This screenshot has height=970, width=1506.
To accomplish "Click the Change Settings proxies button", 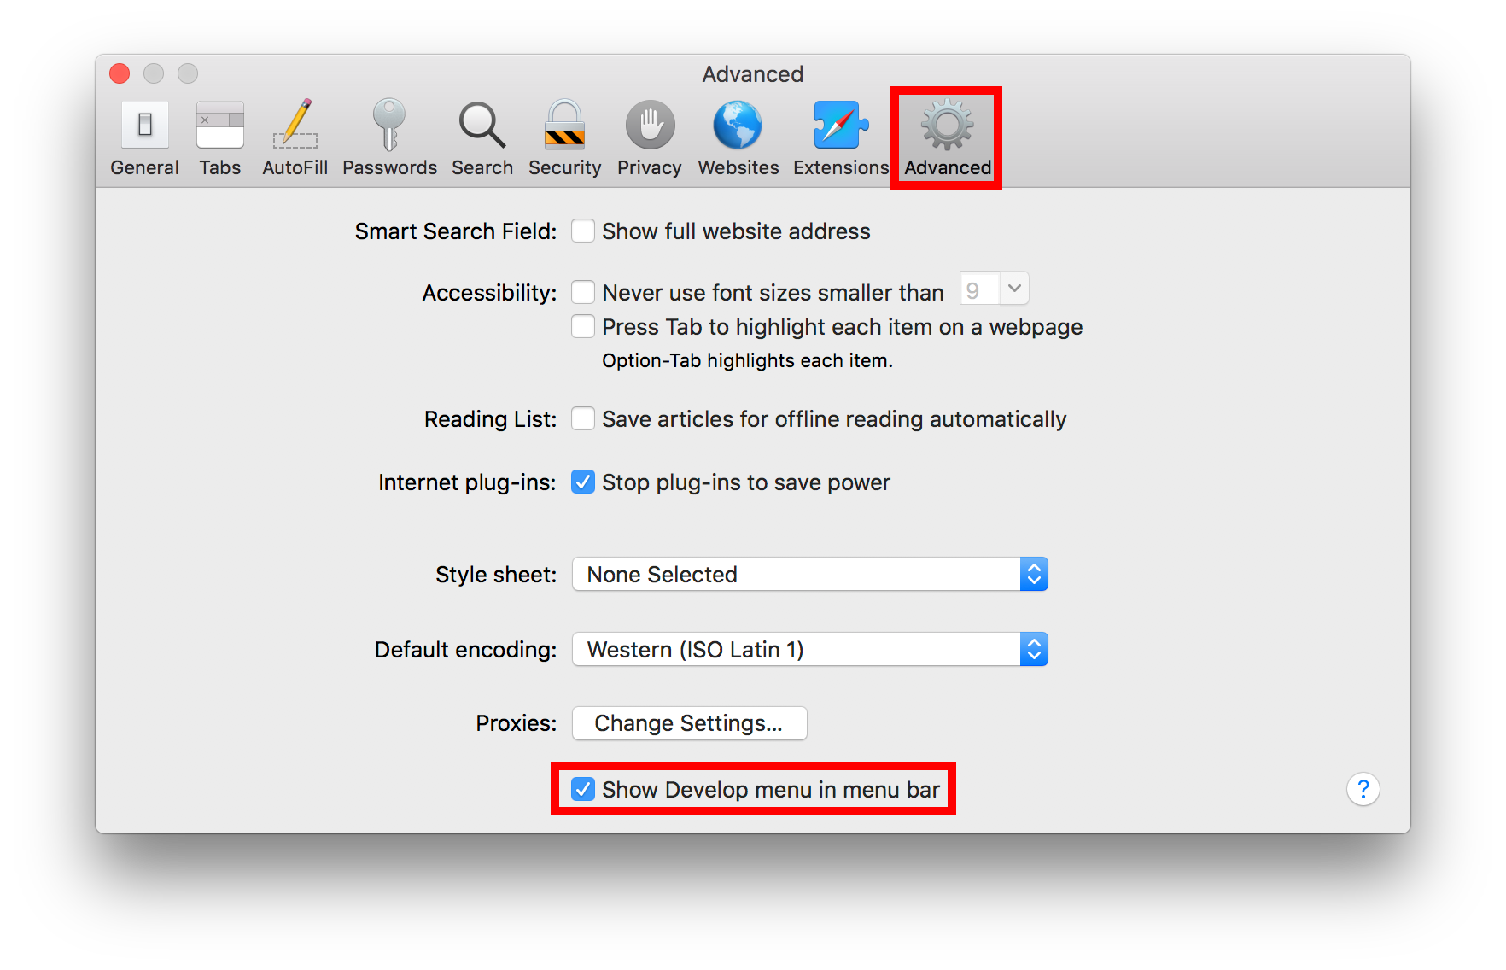I will [x=689, y=723].
